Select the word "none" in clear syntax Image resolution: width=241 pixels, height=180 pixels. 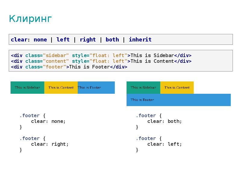[x=40, y=40]
